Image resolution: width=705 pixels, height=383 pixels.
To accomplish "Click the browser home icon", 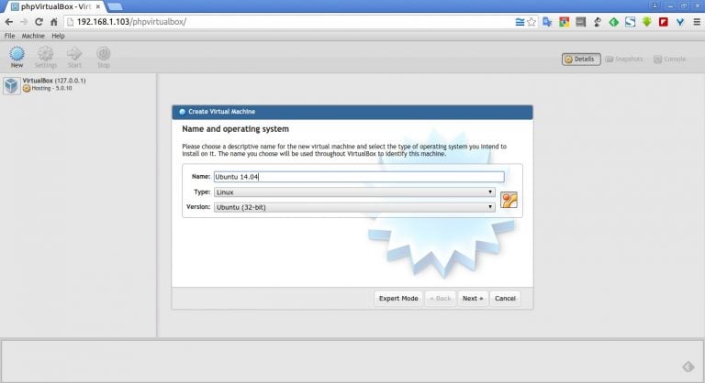I will coord(54,22).
